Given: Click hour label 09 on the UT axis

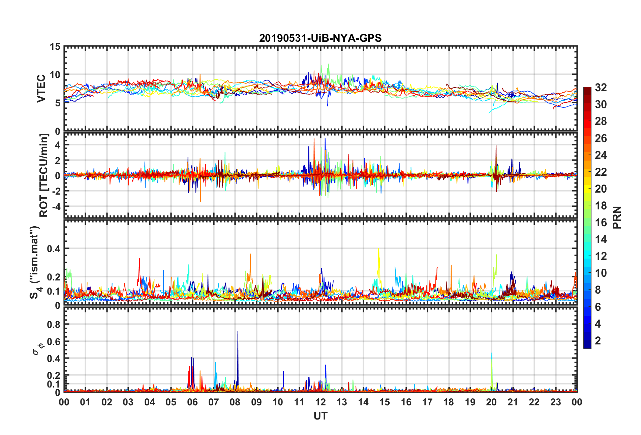Looking at the screenshot, I should [x=256, y=402].
